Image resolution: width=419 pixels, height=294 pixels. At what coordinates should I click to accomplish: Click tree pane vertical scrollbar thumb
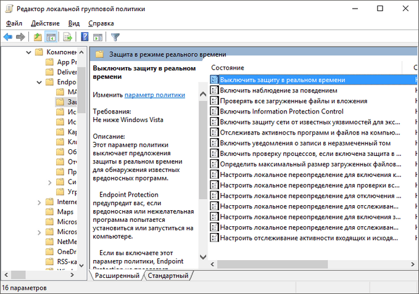pos(81,89)
